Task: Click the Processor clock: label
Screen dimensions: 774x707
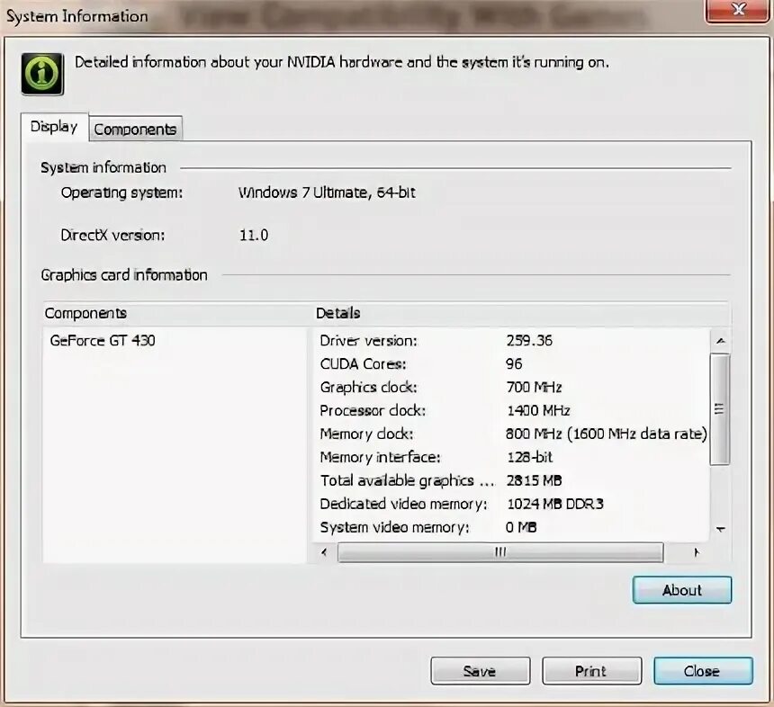Action: (x=373, y=410)
